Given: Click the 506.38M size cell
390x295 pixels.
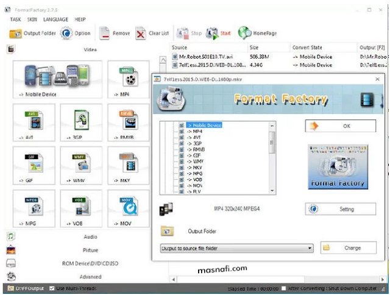Looking at the screenshot, I should click(259, 57).
